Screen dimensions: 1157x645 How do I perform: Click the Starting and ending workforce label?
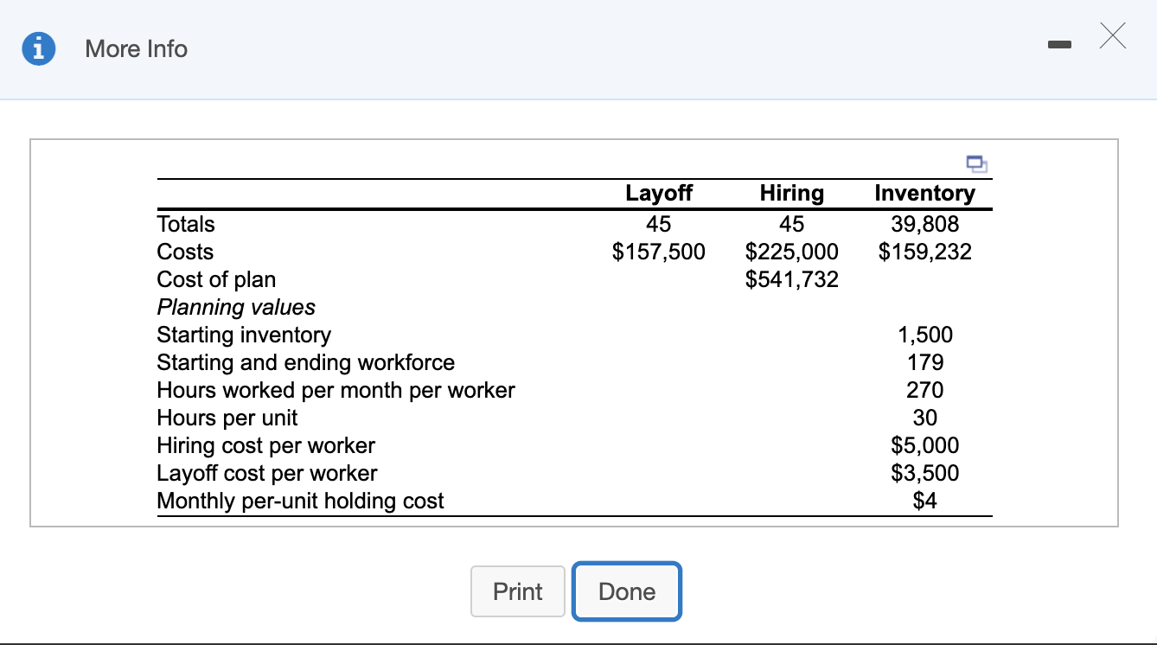pos(305,362)
